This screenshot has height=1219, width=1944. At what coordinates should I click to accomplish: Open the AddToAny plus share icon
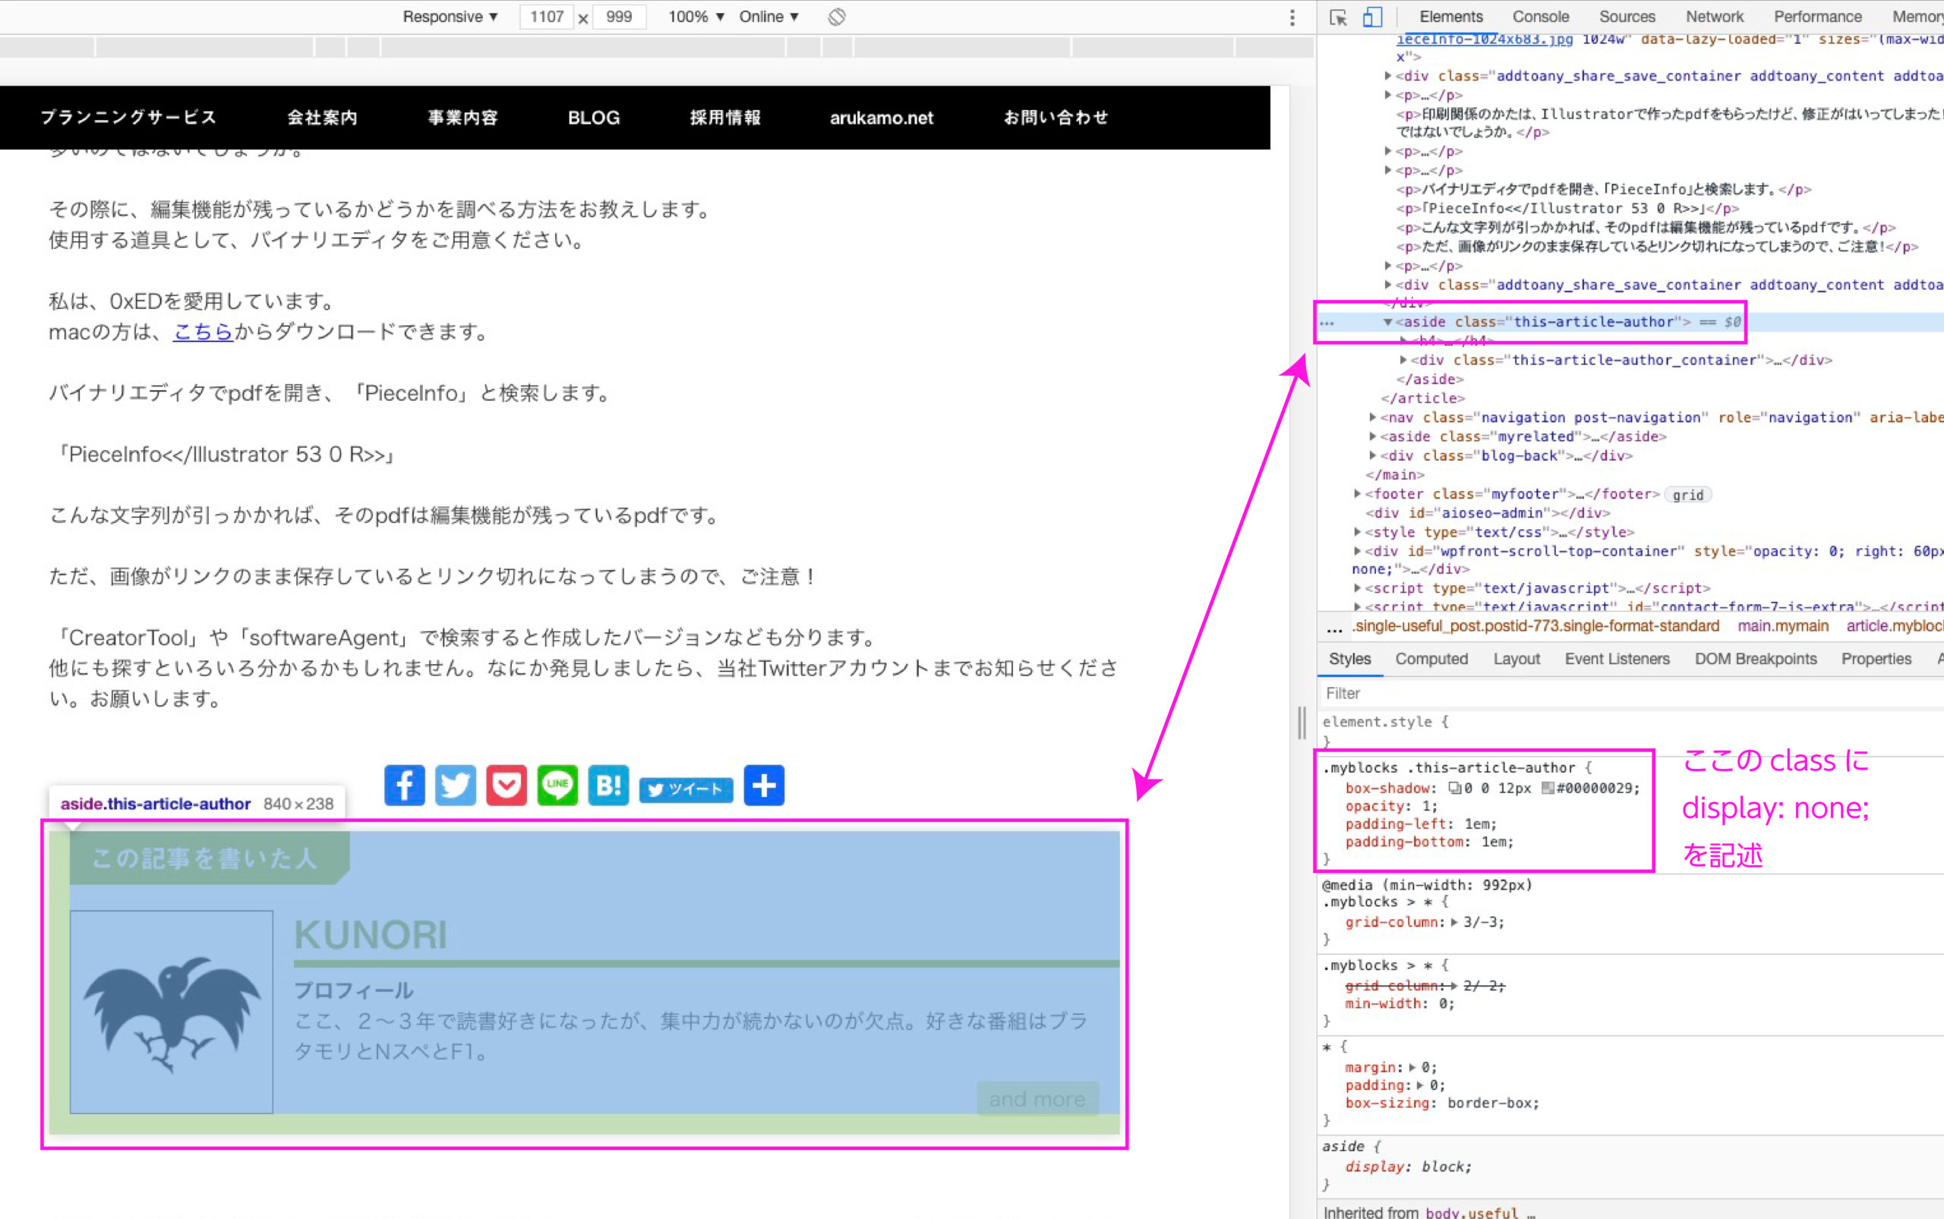[764, 786]
